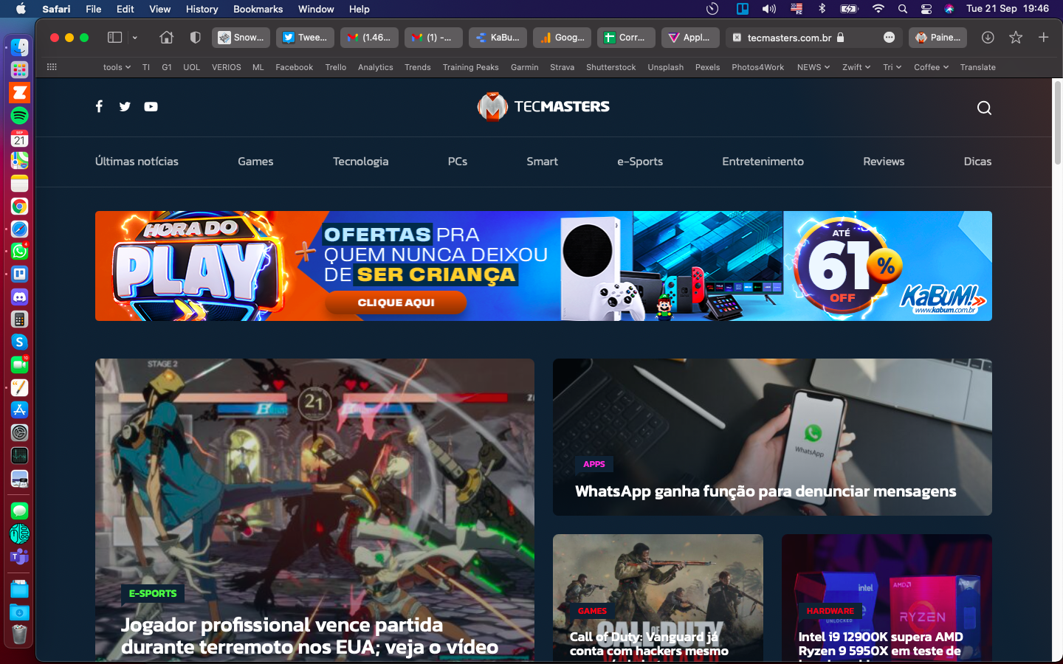Open TecMasters YouTube icon in header
This screenshot has height=664, width=1063.
[x=151, y=106]
